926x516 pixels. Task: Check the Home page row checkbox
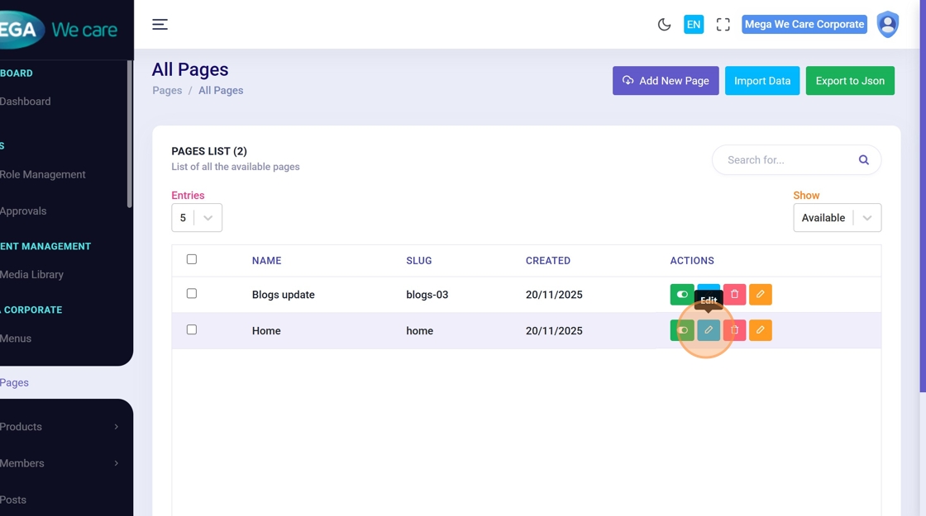[192, 329]
